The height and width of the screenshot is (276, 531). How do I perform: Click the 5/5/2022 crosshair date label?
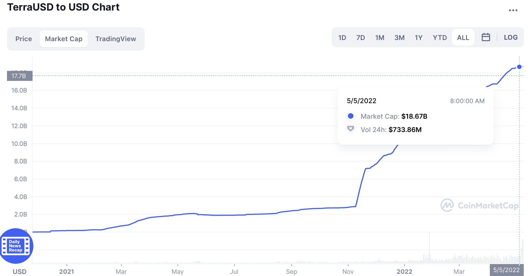(507, 270)
